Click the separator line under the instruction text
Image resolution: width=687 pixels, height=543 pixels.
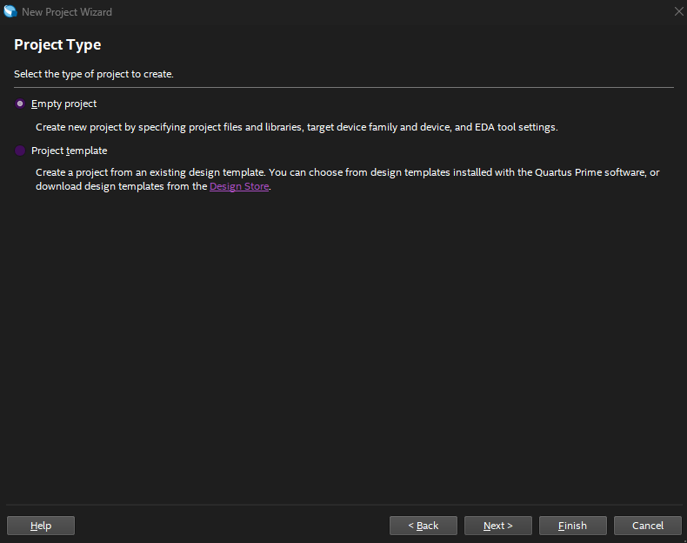(343, 87)
